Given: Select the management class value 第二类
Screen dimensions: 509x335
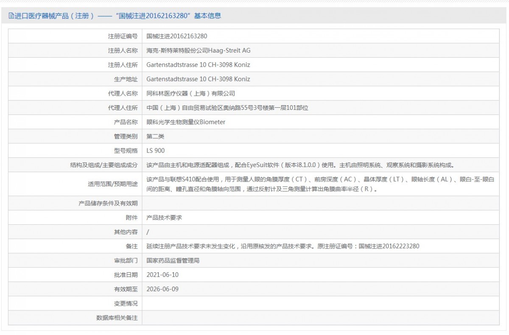Looking at the screenshot, I should (155, 137).
